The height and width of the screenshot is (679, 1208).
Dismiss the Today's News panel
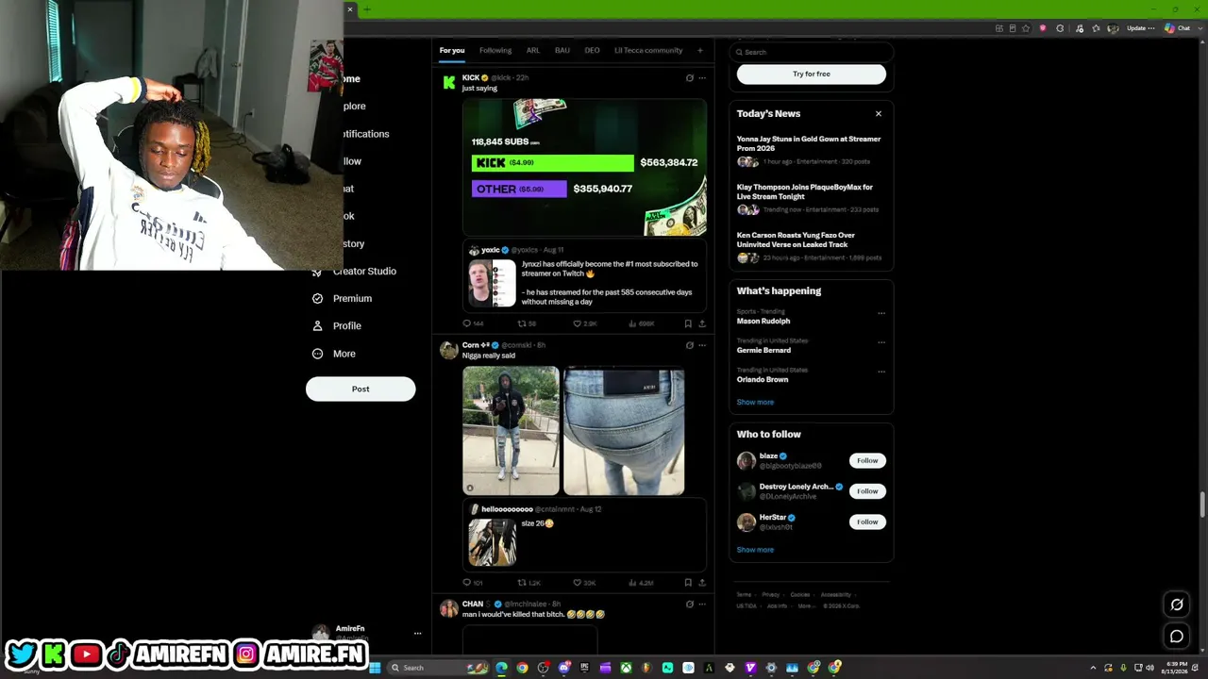point(879,113)
